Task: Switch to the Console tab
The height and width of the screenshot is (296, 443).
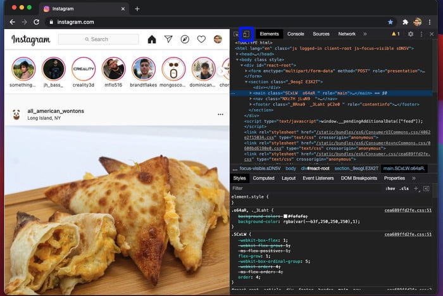Action: click(x=296, y=34)
